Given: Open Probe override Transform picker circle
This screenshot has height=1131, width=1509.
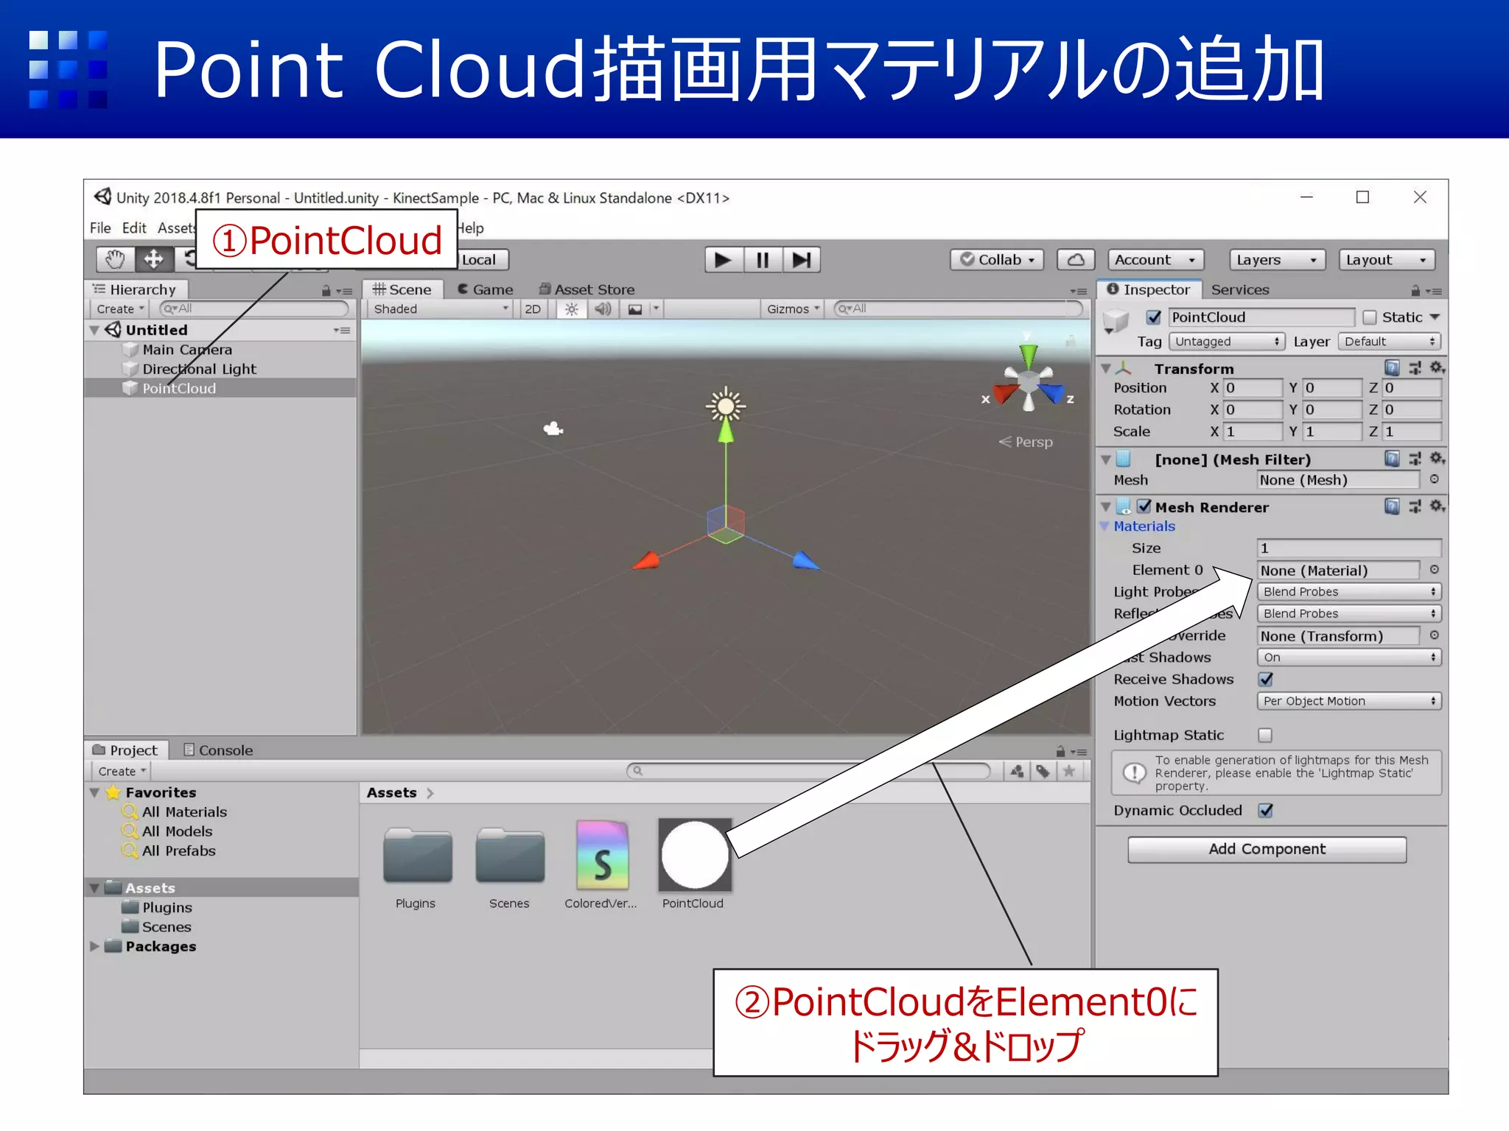Looking at the screenshot, I should (x=1435, y=635).
